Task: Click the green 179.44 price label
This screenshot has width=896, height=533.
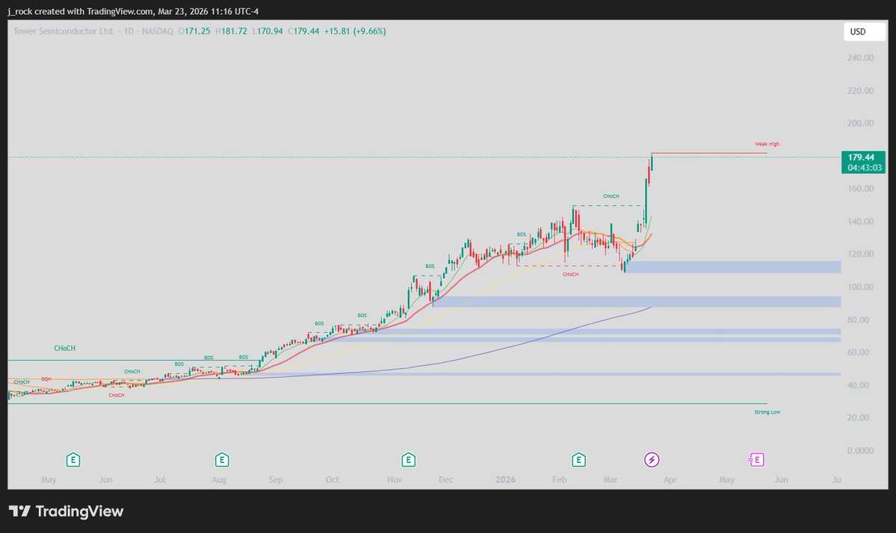Action: pos(865,158)
